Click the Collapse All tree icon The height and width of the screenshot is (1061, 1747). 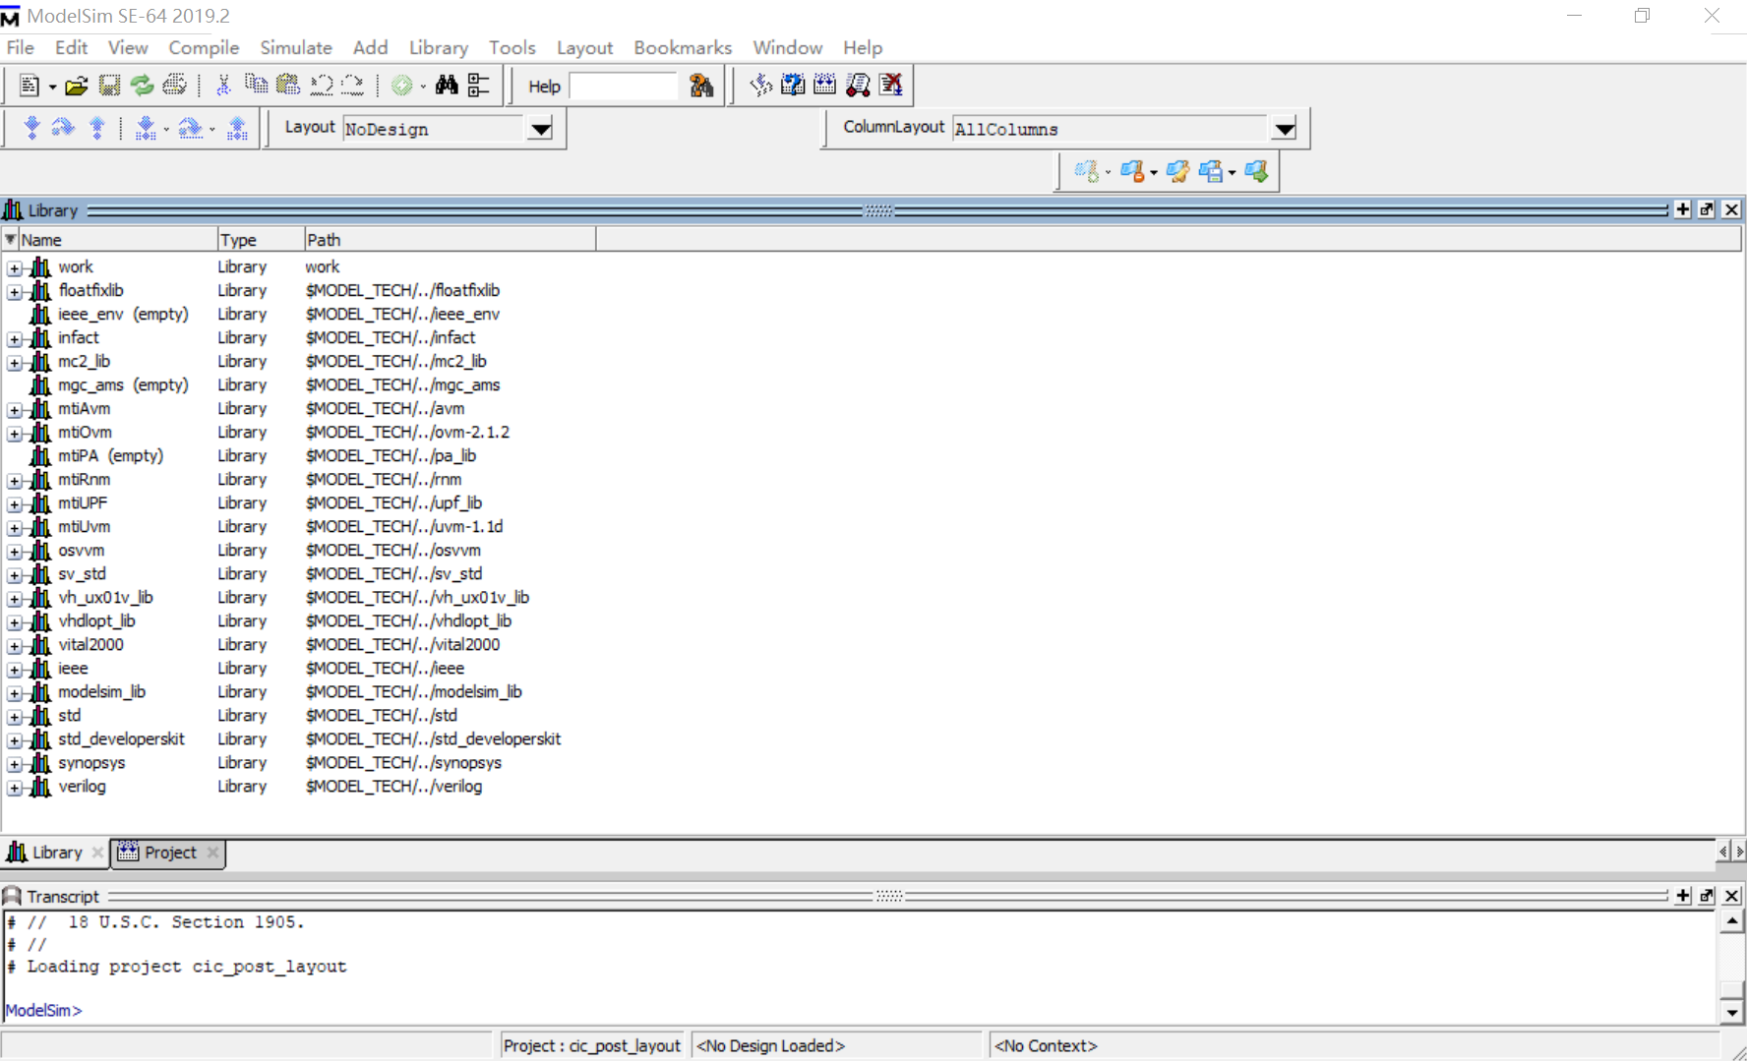478,86
